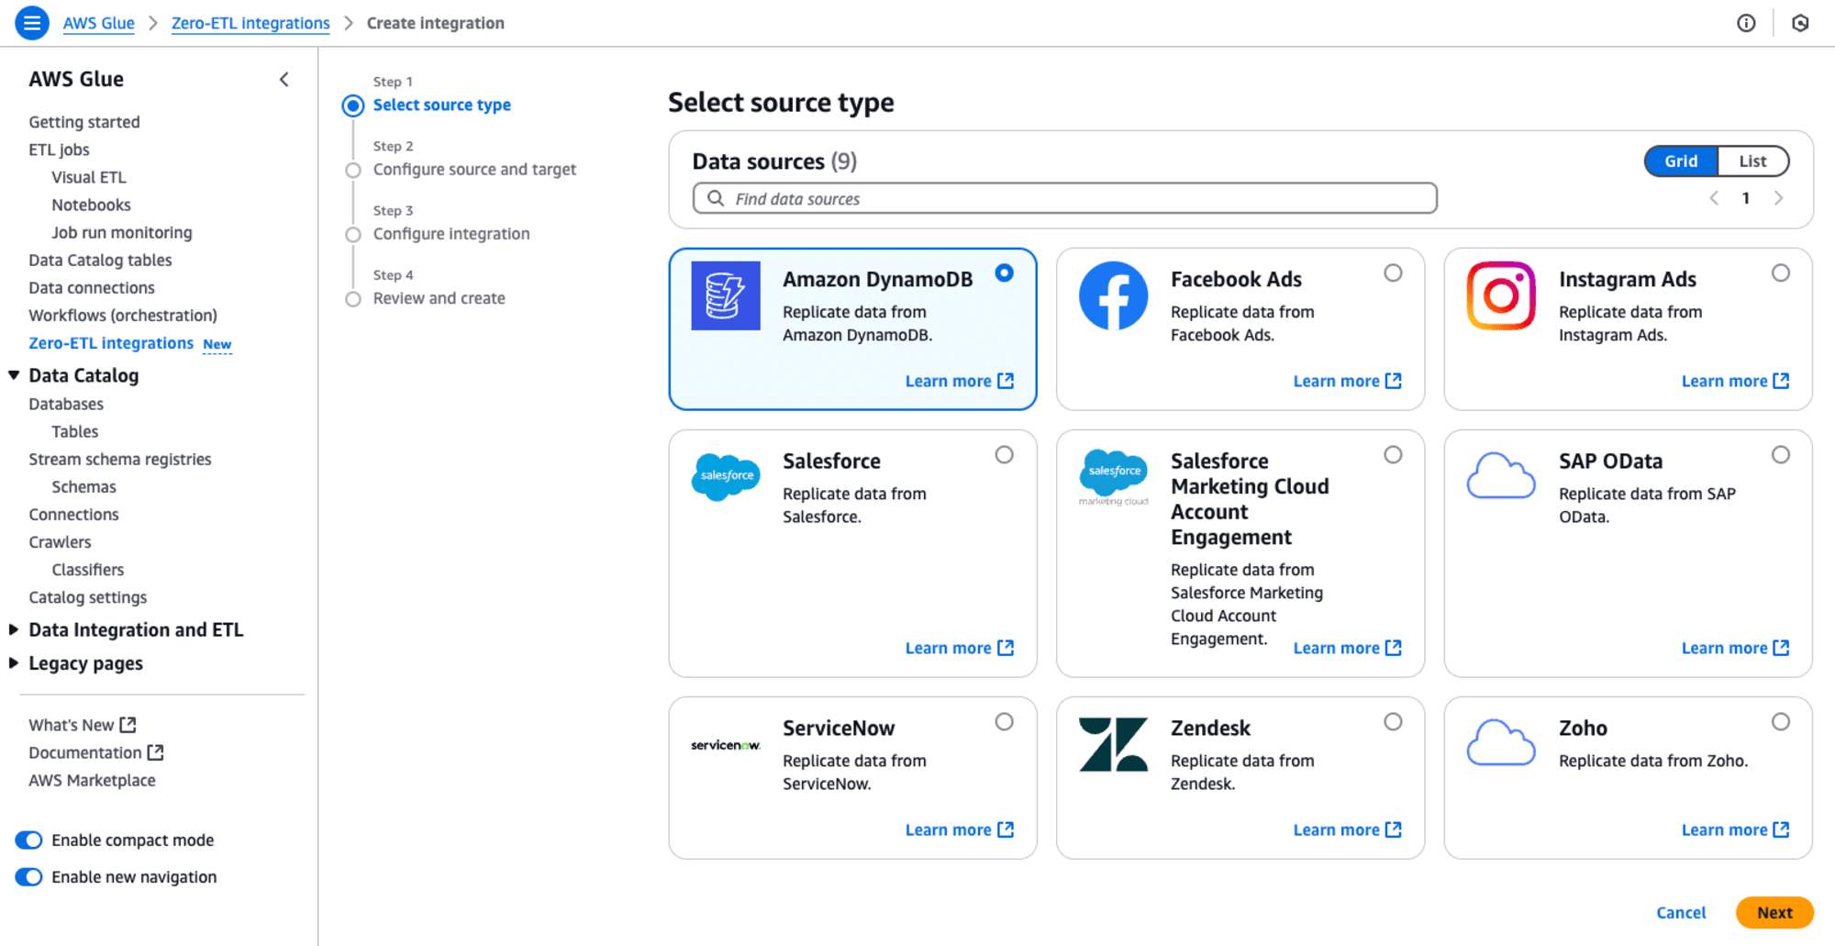Click the Cancel button
Screen dimensions: 1835x946
[1681, 912]
